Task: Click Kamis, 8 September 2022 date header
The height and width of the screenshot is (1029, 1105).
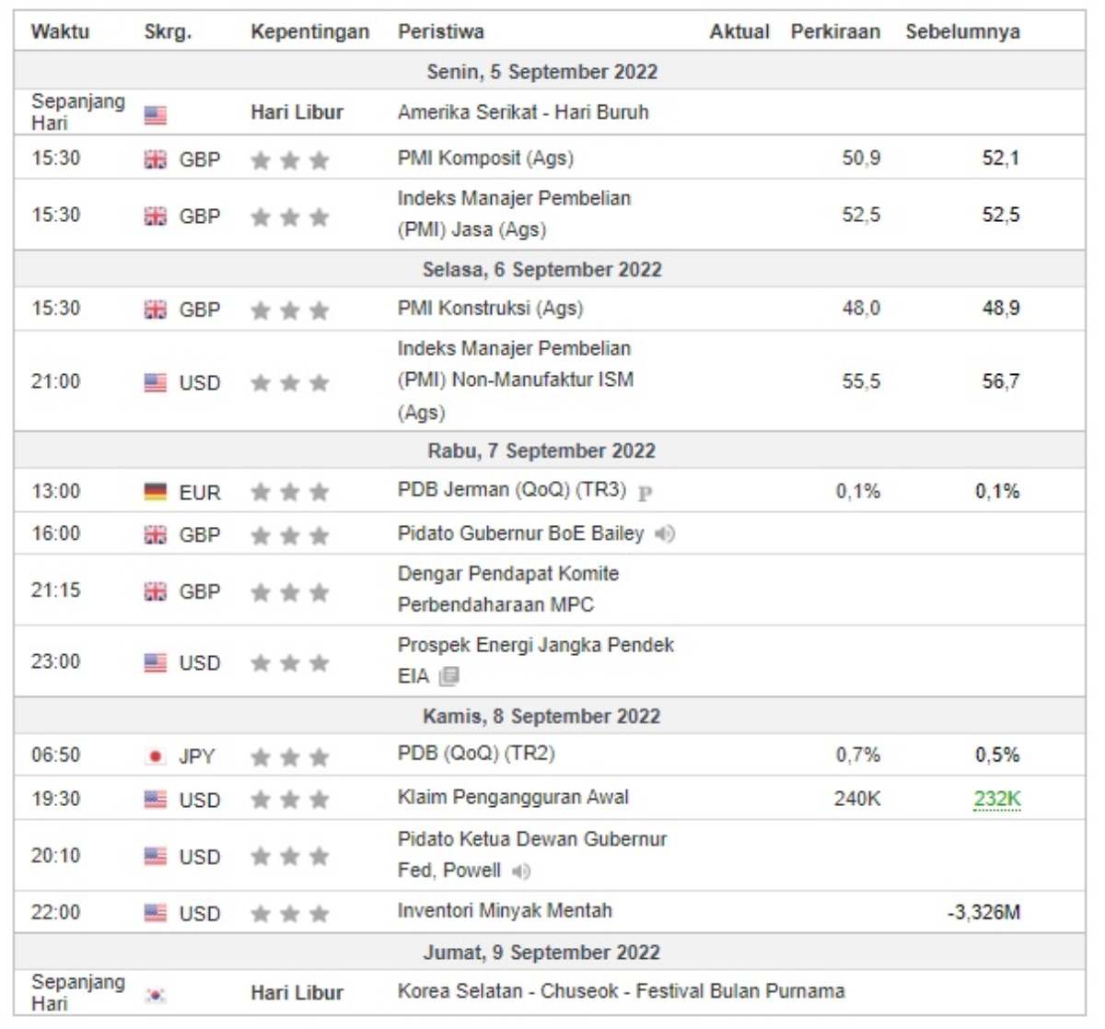Action: pos(541,717)
